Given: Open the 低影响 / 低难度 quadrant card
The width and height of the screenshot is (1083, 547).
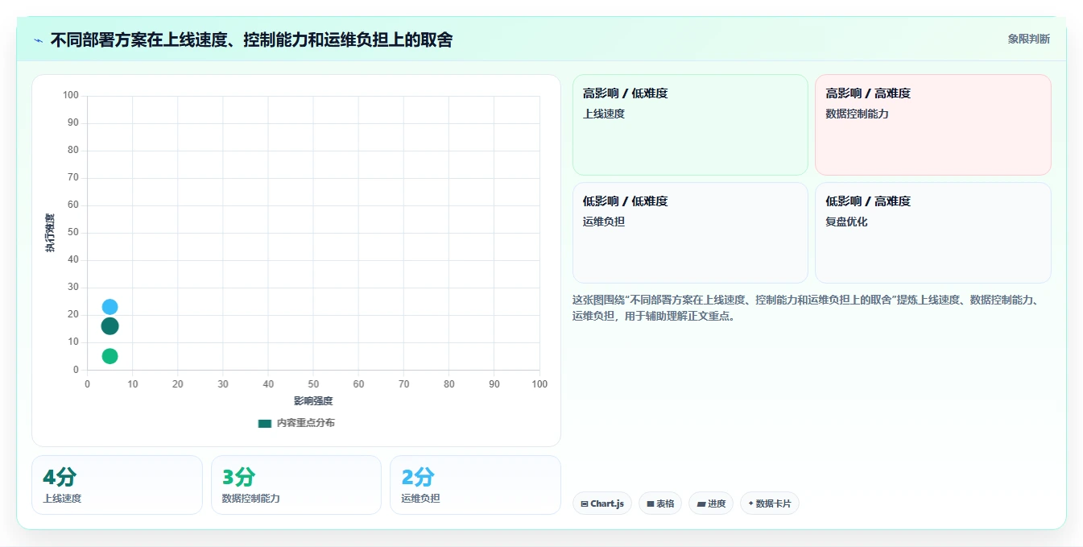Looking at the screenshot, I should [x=690, y=233].
